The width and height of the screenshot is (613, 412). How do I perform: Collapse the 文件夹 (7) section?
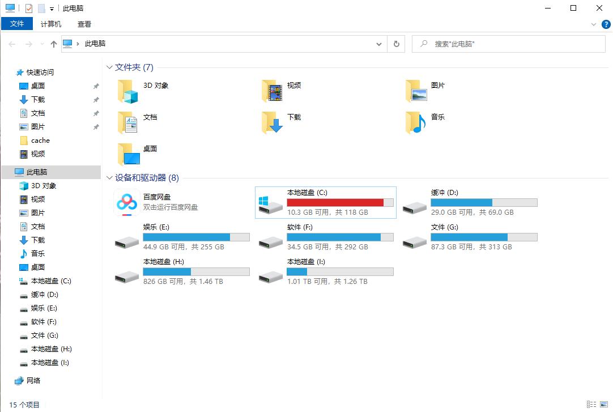[109, 67]
